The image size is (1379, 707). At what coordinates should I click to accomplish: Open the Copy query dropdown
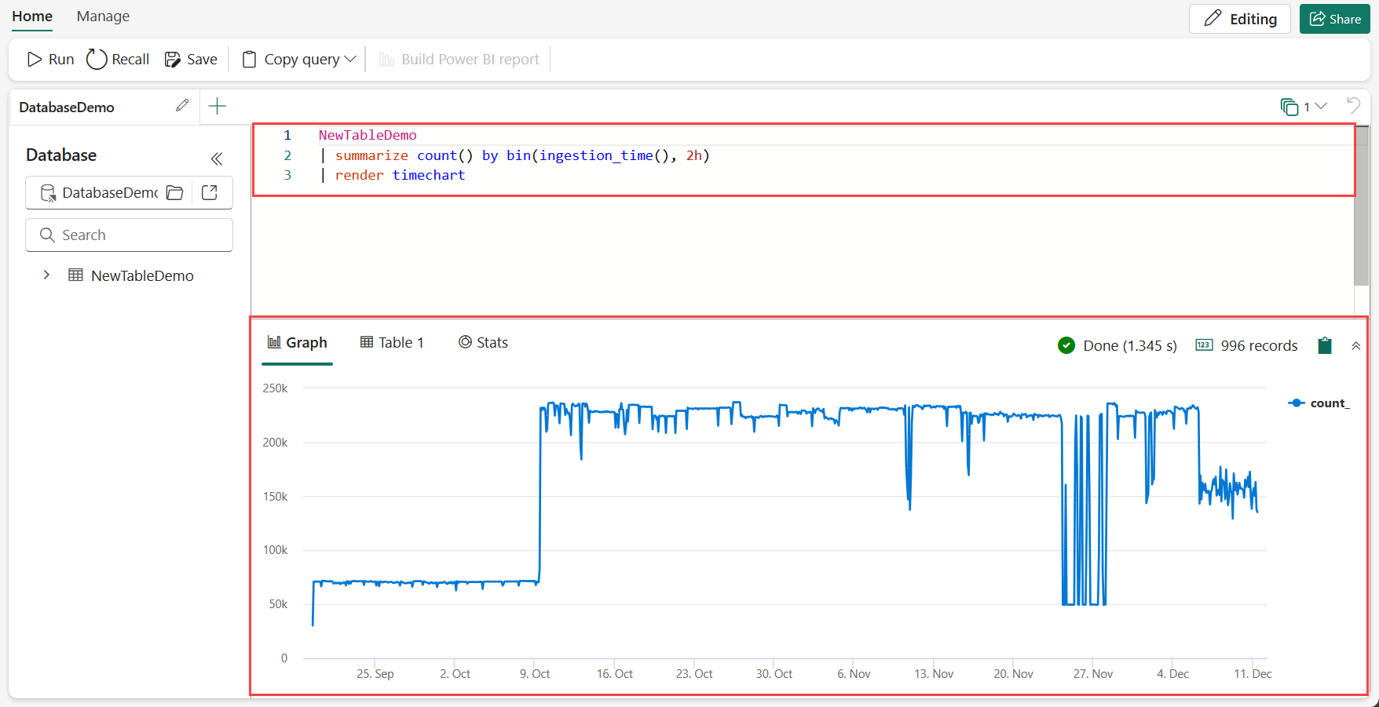coord(299,60)
